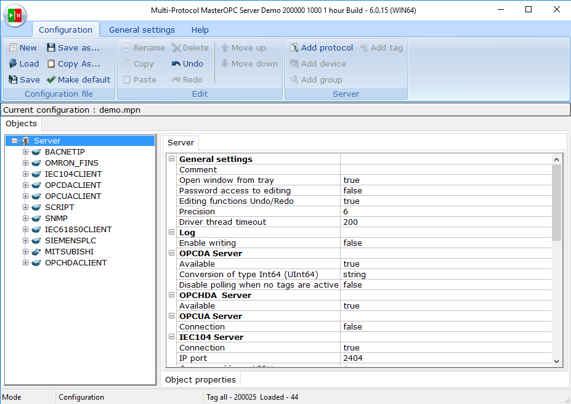Viewport: 571px width, 404px height.
Task: Click the Make default button label
Action: 84,79
